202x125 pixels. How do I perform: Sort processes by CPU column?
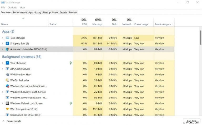point(81,22)
